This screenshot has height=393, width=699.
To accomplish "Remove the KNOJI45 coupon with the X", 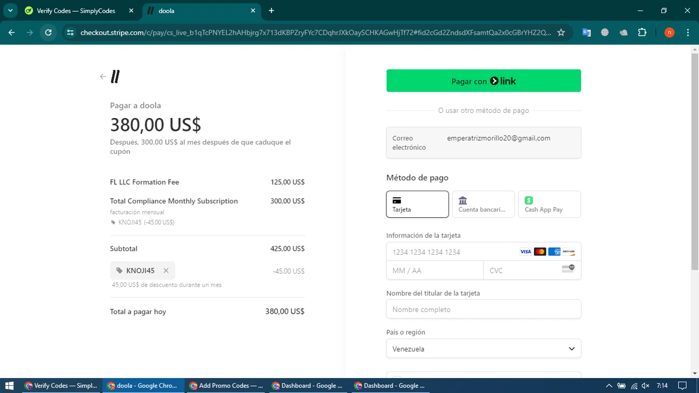I will [x=166, y=270].
